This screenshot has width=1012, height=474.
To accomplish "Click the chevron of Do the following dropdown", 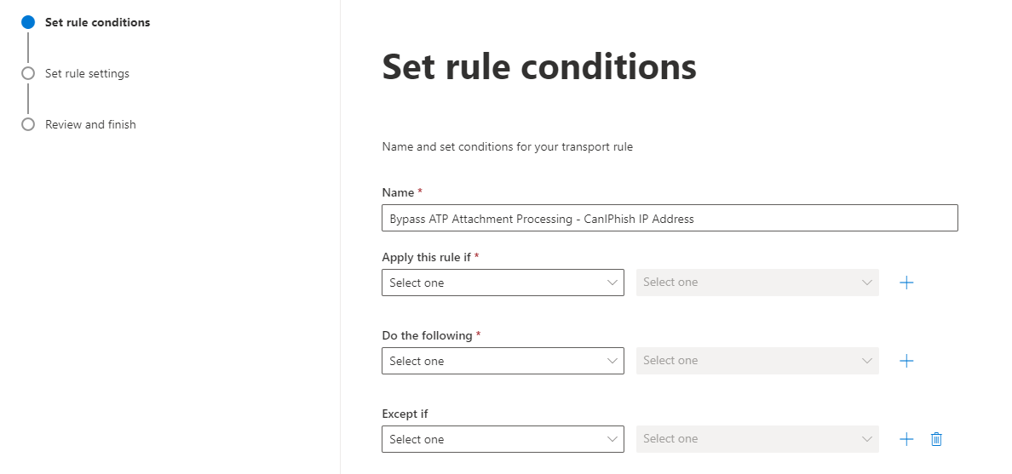I will pos(612,361).
